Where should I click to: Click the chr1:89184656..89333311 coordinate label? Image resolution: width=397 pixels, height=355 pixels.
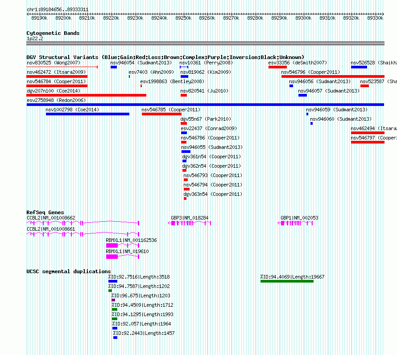(x=58, y=10)
